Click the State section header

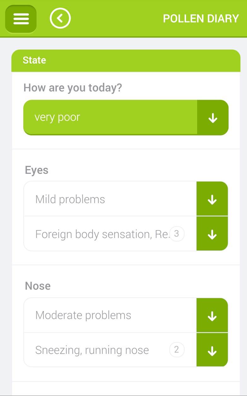[34, 60]
